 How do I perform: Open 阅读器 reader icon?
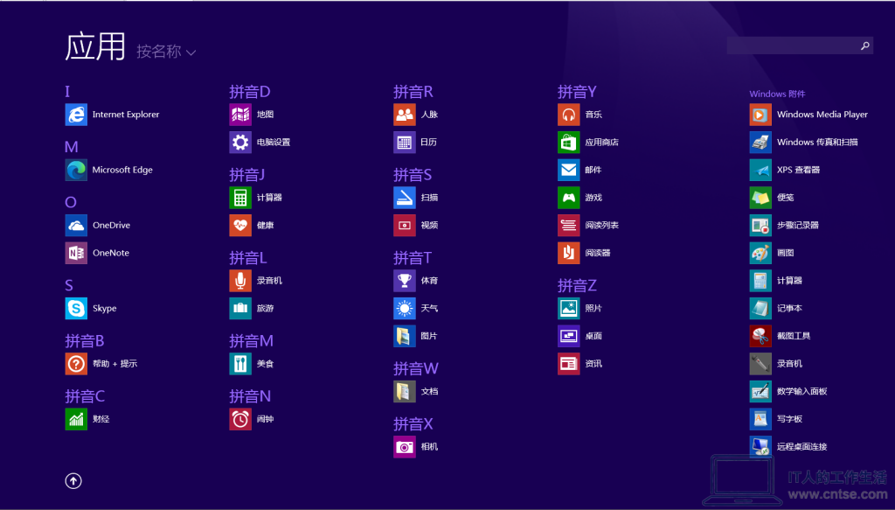coord(568,253)
